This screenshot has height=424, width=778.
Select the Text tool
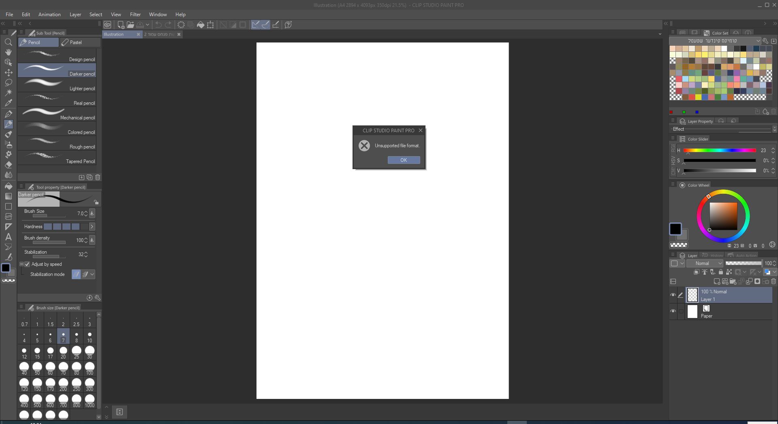[x=8, y=237]
